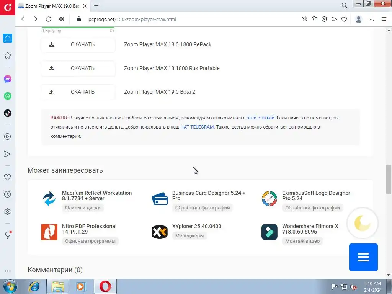This screenshot has height=294, width=392.
Task: Open Opera account profile icon
Action: point(359,19)
